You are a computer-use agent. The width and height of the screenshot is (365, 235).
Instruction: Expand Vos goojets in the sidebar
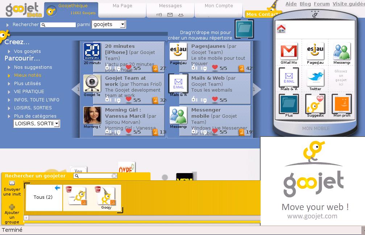coord(9,51)
